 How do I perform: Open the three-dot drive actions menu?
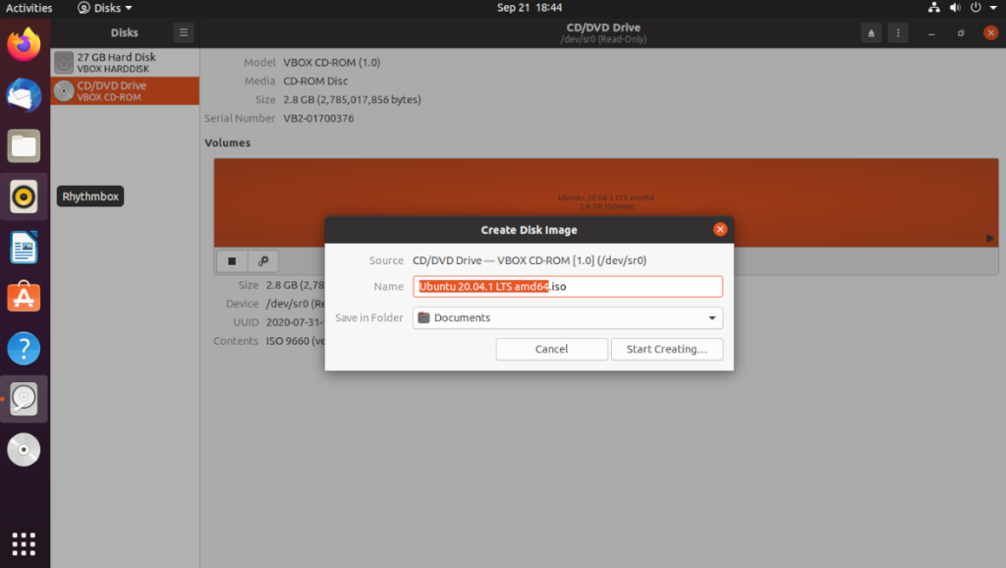pyautogui.click(x=898, y=32)
